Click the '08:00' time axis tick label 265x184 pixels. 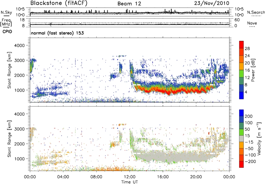[96, 177]
